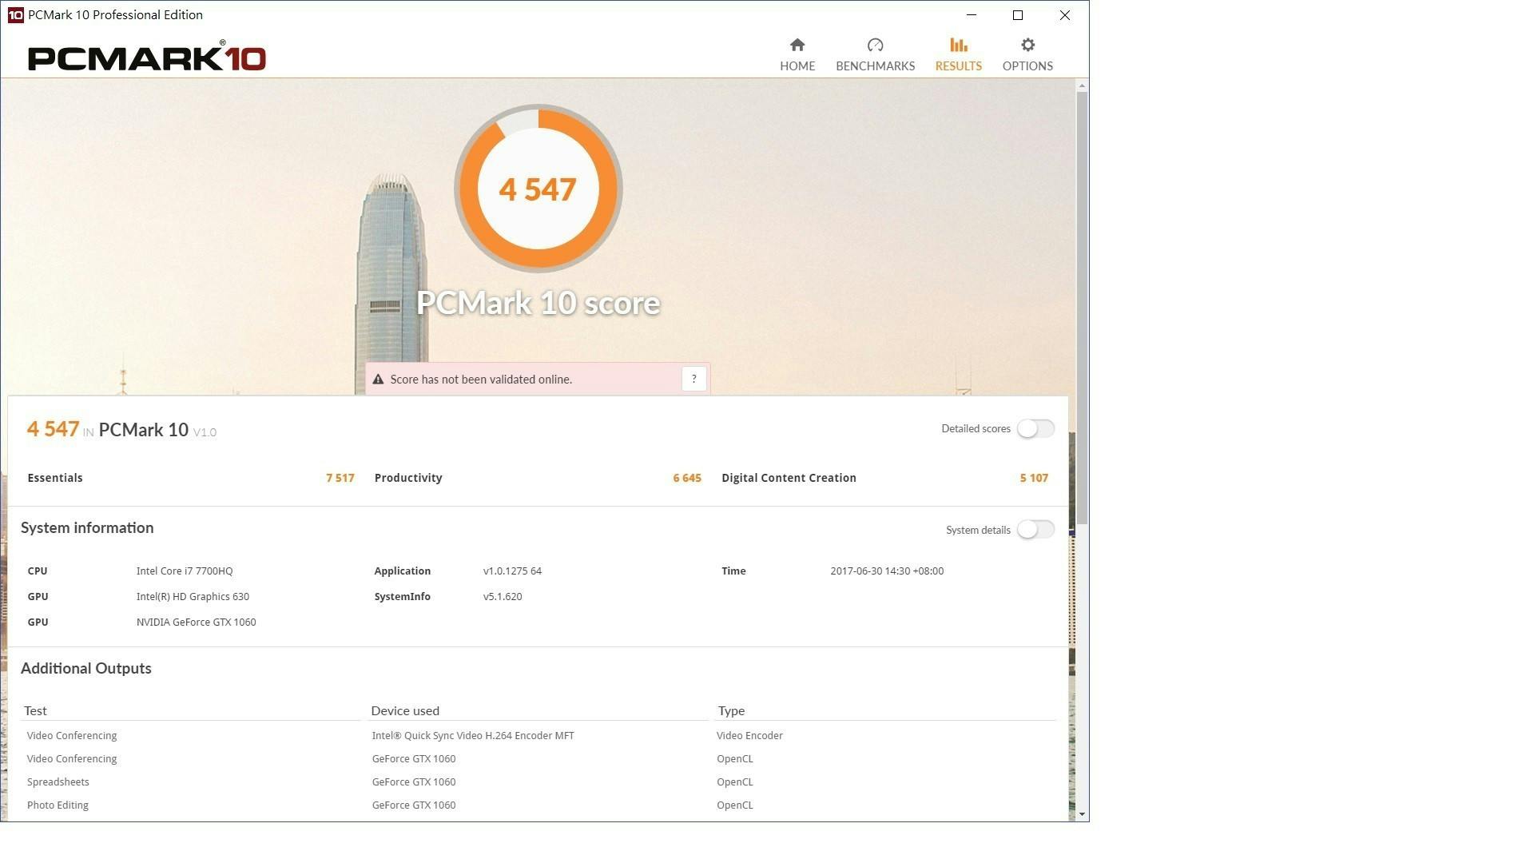The image size is (1534, 863).
Task: Click the Additional Outputs heading
Action: [x=86, y=669]
